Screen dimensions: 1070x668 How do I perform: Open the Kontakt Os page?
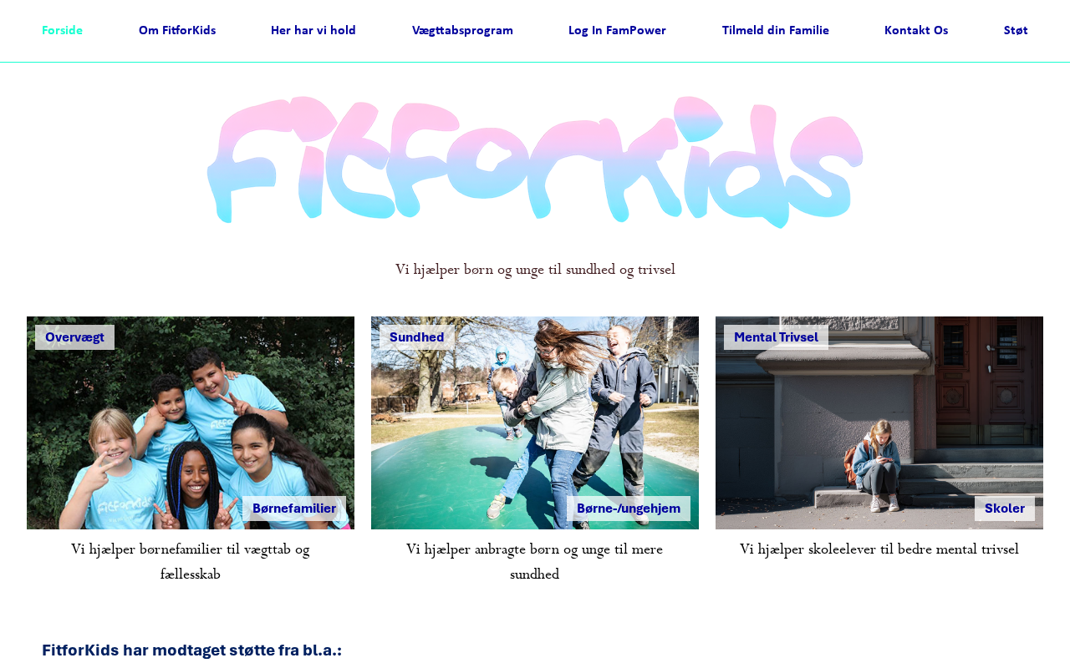pyautogui.click(x=916, y=31)
